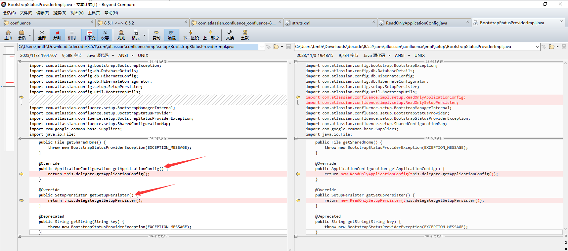
Task: Toggle the 次要 Minor differences option
Action: pos(105,35)
